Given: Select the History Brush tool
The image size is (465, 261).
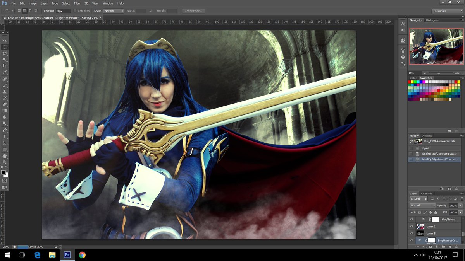Looking at the screenshot, I should 5,98.
